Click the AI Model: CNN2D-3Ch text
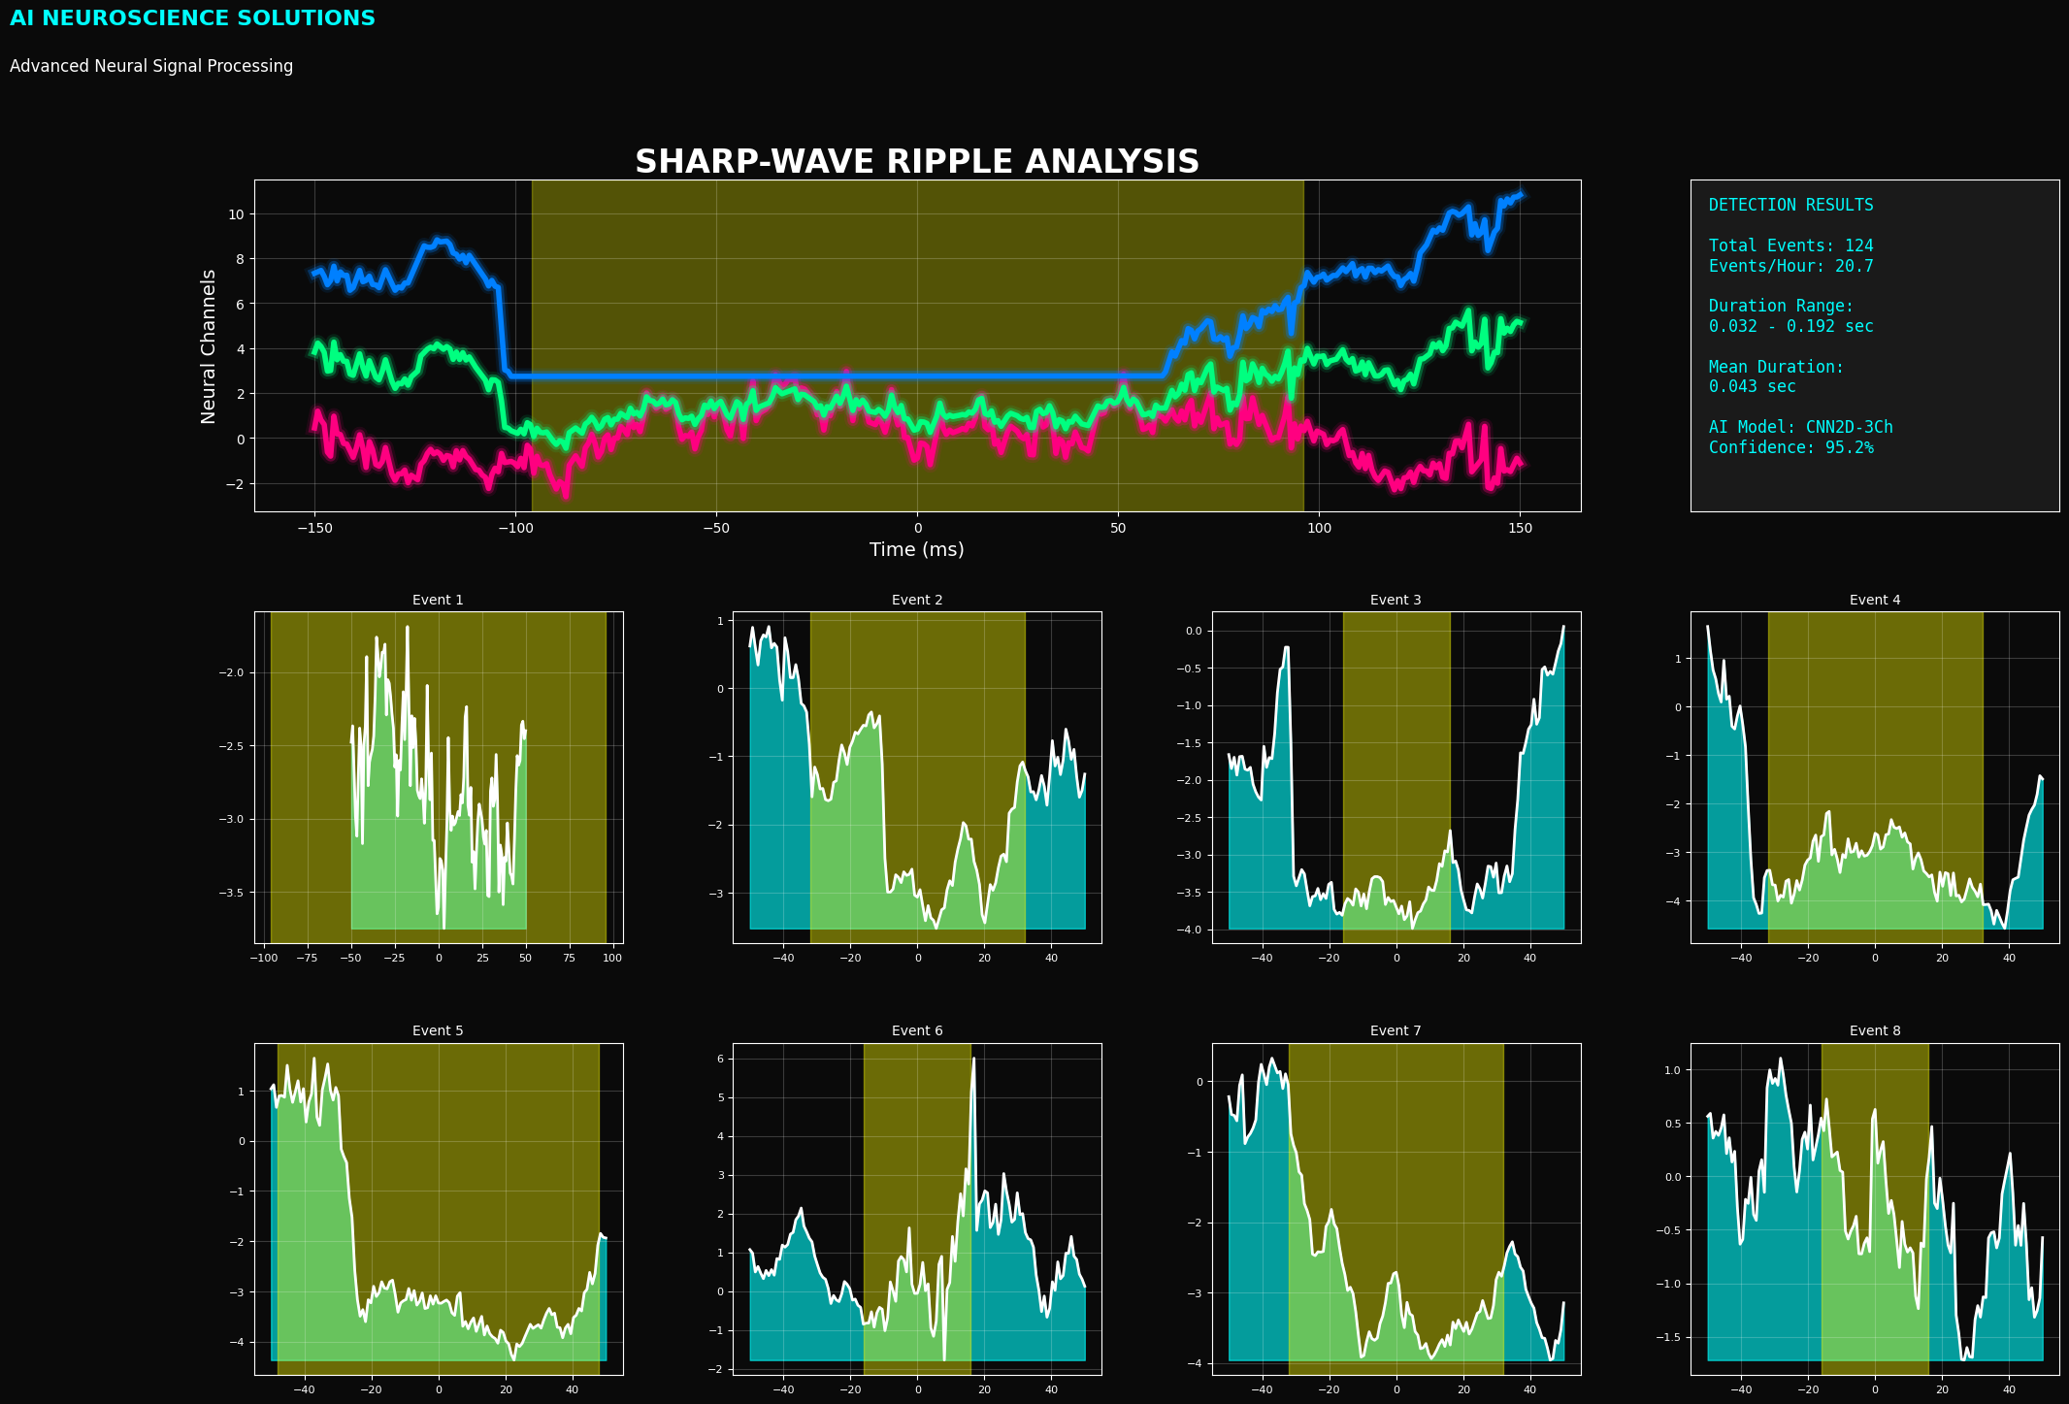Viewport: 2069px width, 1404px height. click(x=1800, y=427)
